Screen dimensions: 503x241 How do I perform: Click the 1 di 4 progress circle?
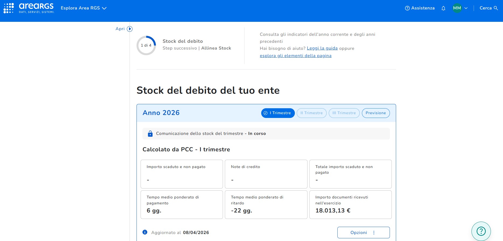(146, 46)
